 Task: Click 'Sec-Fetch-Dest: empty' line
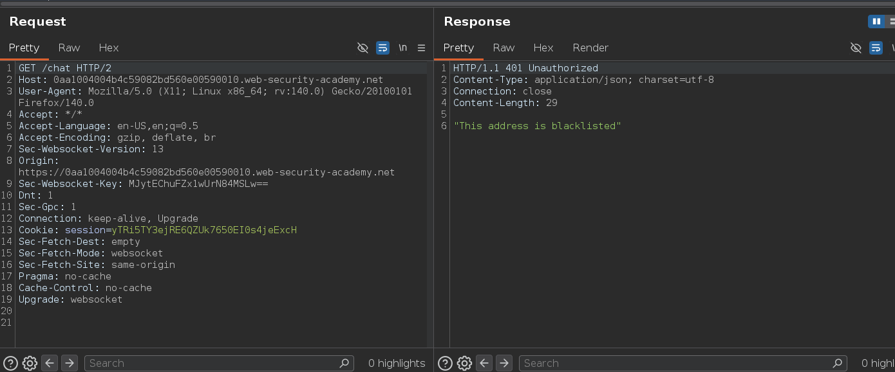click(79, 242)
